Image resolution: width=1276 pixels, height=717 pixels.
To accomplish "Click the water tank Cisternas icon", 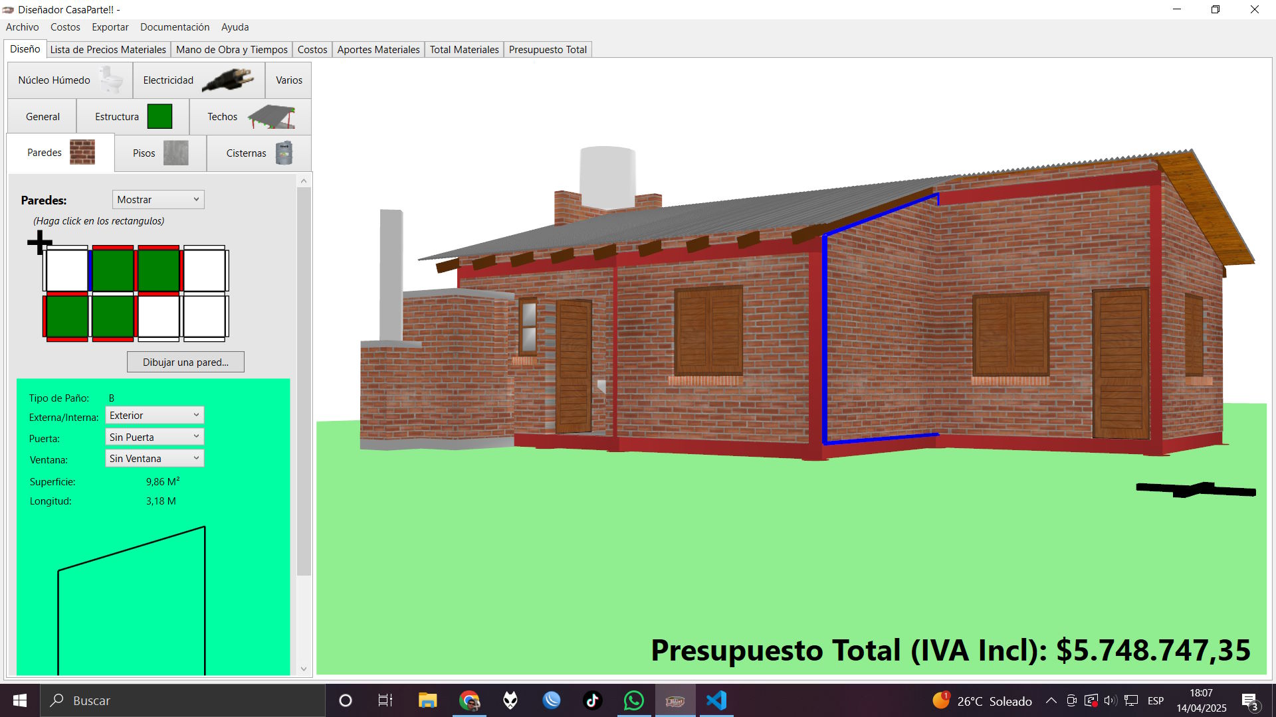I will point(284,153).
